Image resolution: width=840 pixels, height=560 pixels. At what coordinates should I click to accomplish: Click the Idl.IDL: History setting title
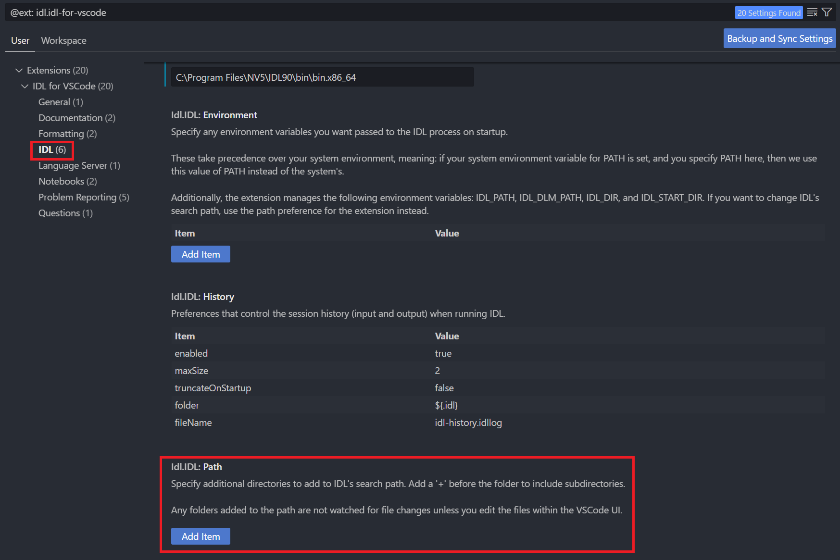point(202,297)
